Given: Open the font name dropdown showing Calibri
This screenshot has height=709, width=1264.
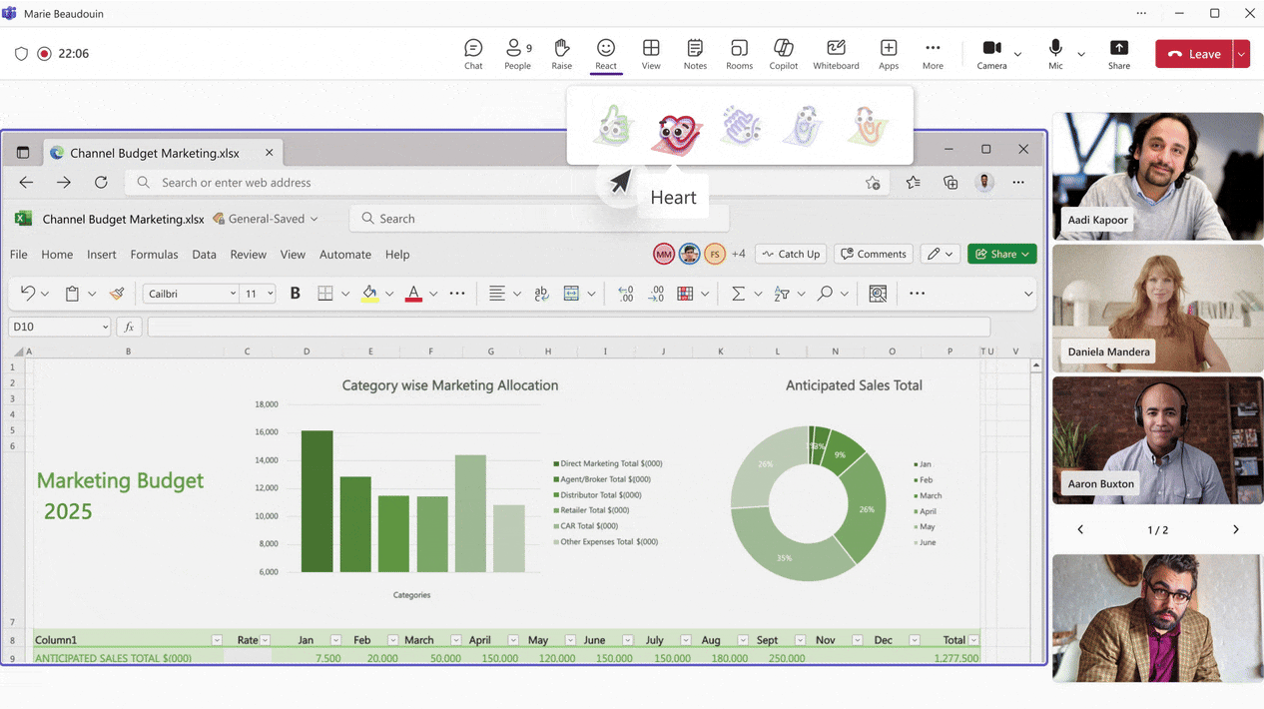Looking at the screenshot, I should pyautogui.click(x=192, y=294).
